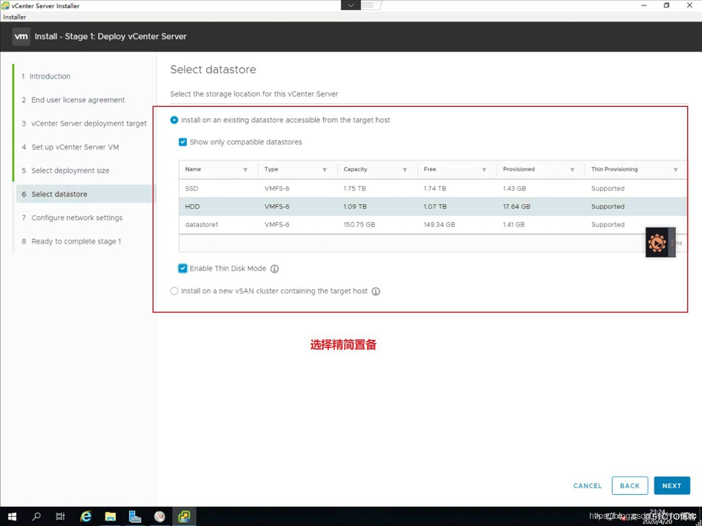This screenshot has width=702, height=526.
Task: Click the NEXT button
Action: (672, 486)
